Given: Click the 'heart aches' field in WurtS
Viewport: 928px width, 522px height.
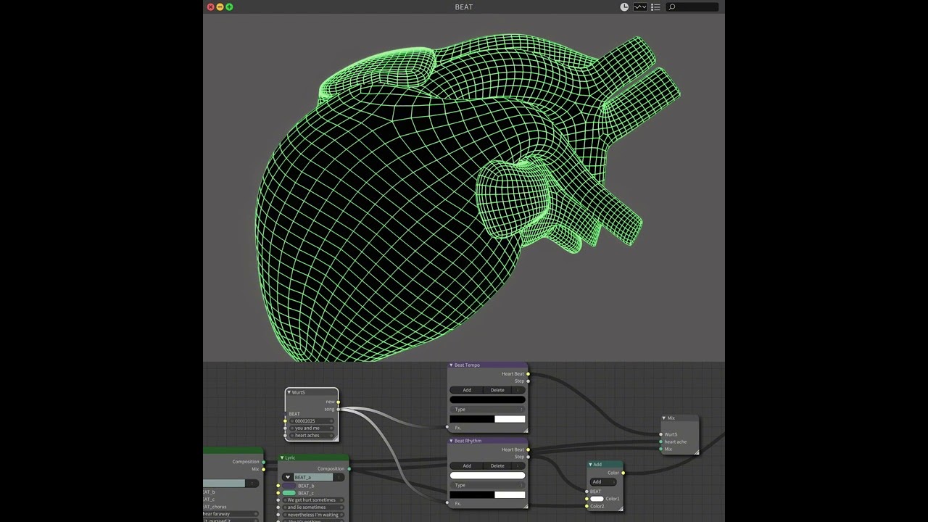Looking at the screenshot, I should click(312, 436).
